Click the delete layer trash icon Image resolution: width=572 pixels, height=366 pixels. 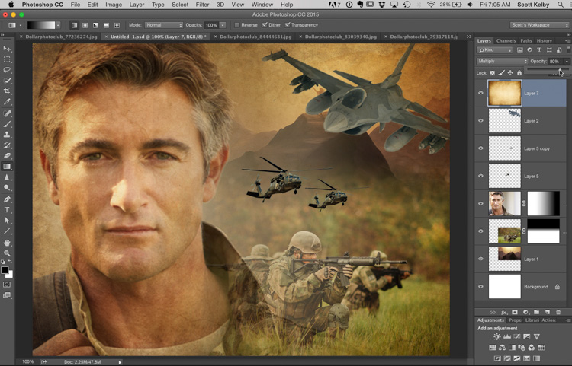coord(558,312)
